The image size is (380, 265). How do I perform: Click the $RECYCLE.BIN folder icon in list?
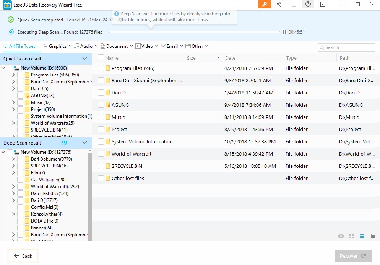[x=108, y=166]
